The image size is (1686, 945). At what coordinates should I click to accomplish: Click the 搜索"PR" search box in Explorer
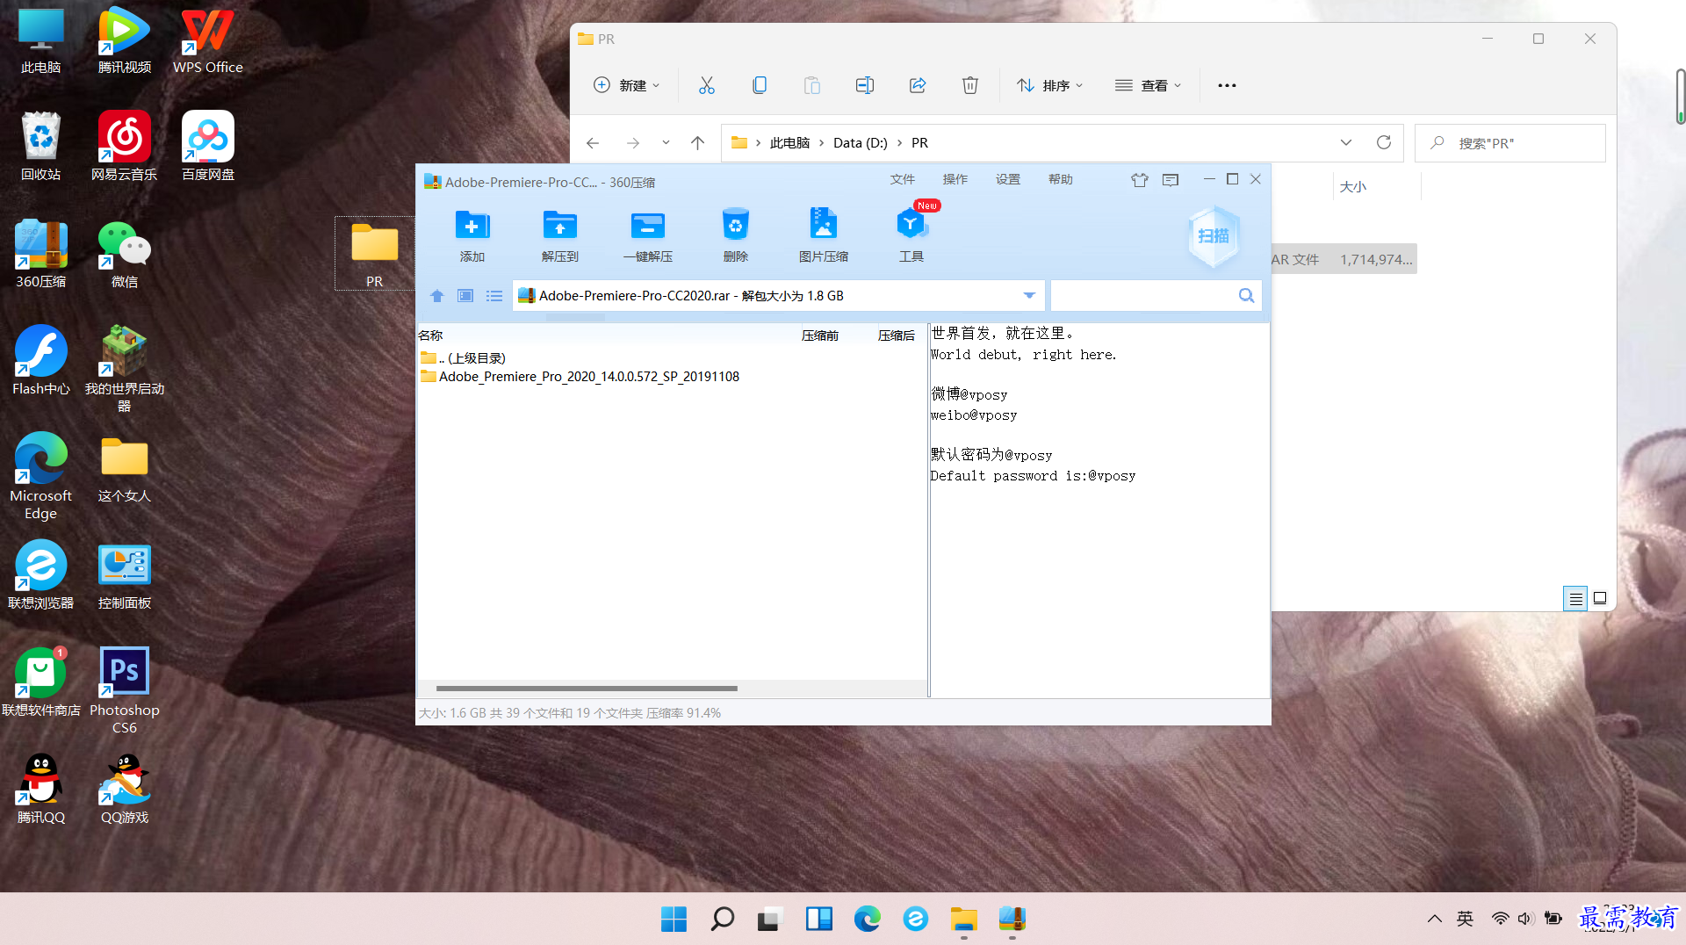tap(1510, 142)
